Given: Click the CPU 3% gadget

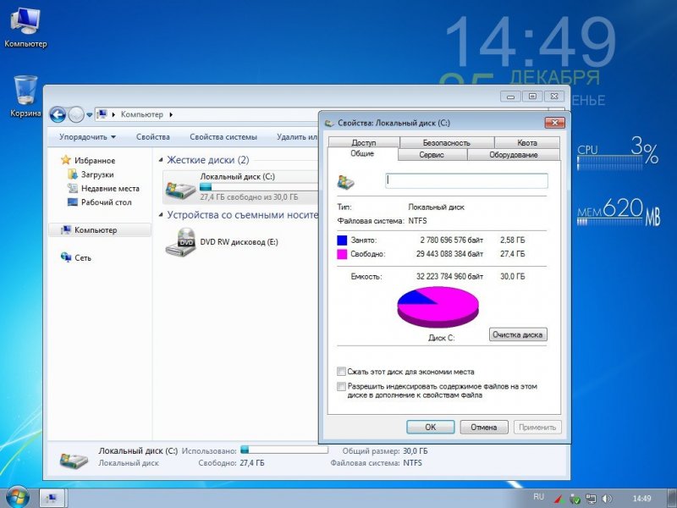Looking at the screenshot, I should pyautogui.click(x=619, y=153).
